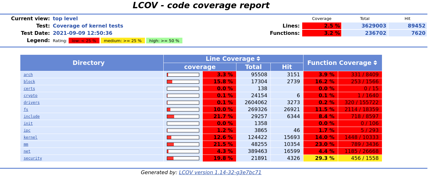Navigate to the drivers directory

(31, 103)
